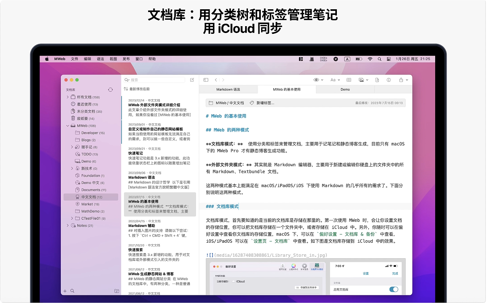Expand the 随手记 category in tree
Screen dimensions: 487x303
[72, 147]
